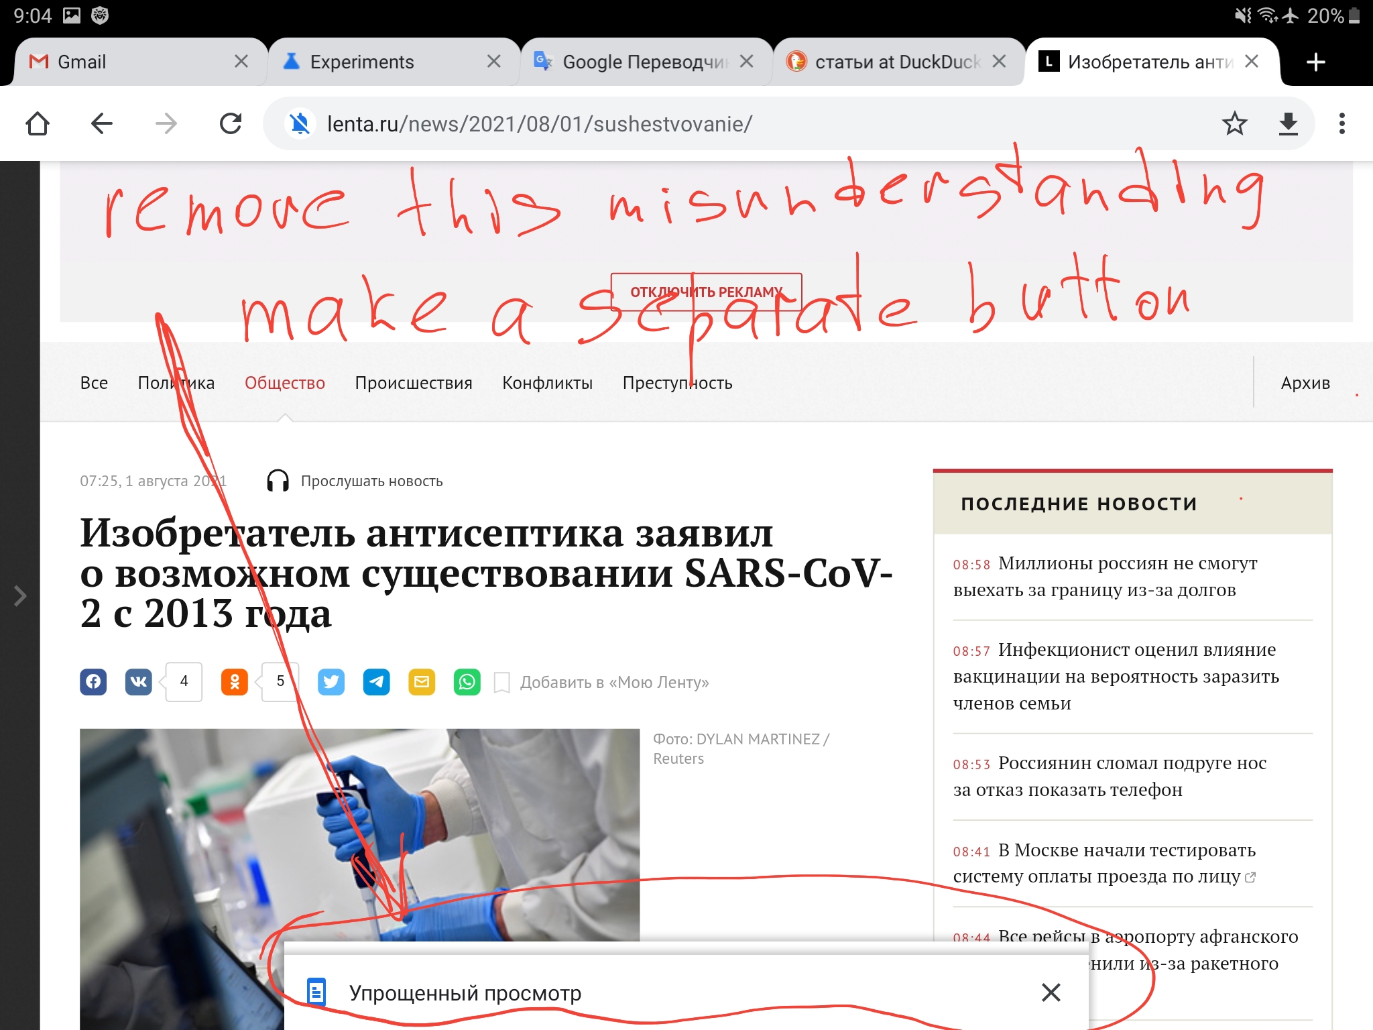Close the Google Переводчик tab
This screenshot has height=1030, width=1373.
coord(746,62)
